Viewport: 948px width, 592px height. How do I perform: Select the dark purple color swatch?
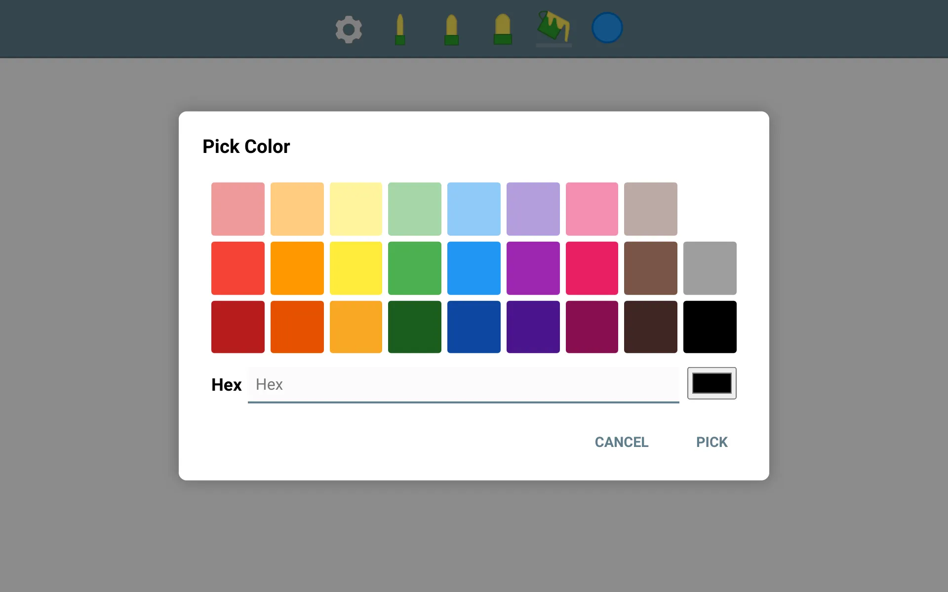(x=532, y=326)
